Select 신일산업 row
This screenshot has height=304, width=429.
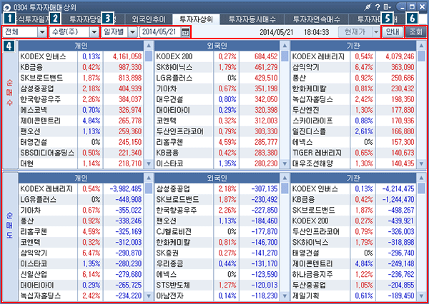pyautogui.click(x=81, y=274)
